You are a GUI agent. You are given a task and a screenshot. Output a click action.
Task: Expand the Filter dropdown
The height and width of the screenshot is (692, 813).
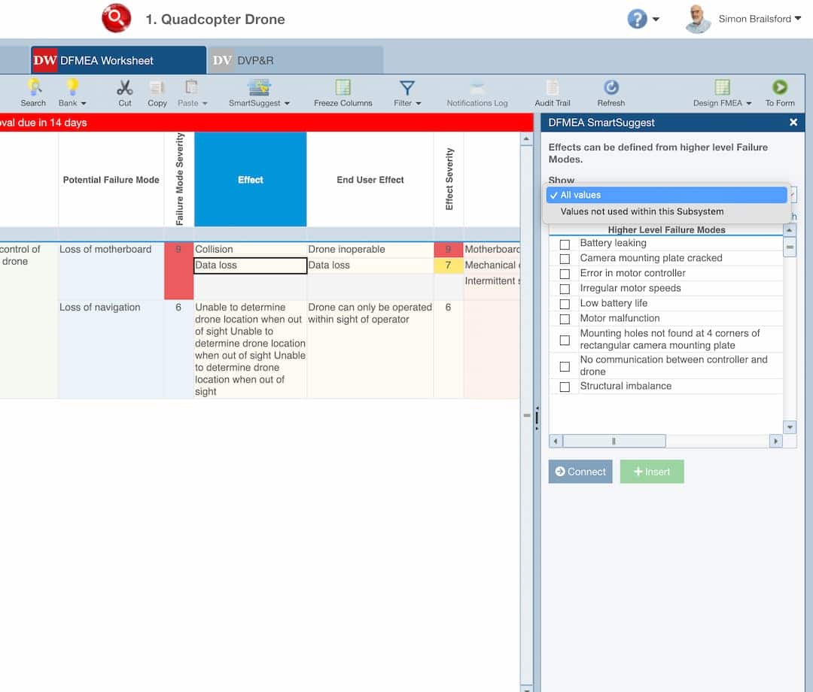tap(406, 92)
